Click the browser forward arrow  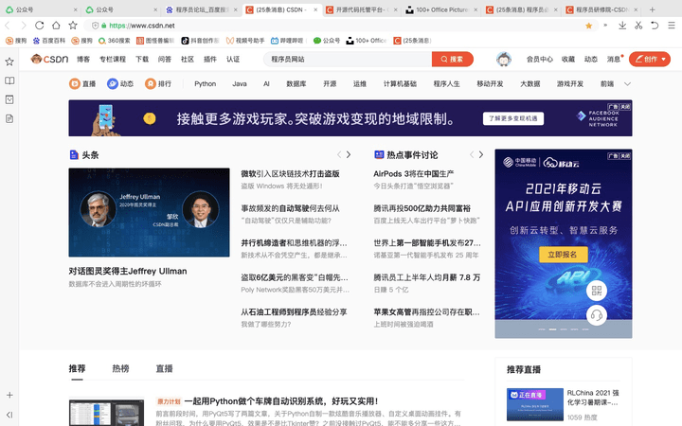tap(24, 26)
